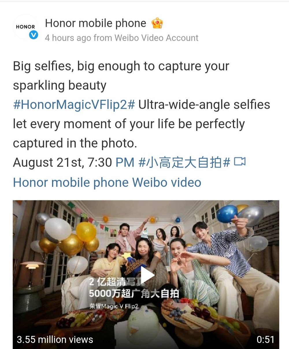
Task: Tap the 2亿超清写真 overlay text
Action: coord(114,282)
